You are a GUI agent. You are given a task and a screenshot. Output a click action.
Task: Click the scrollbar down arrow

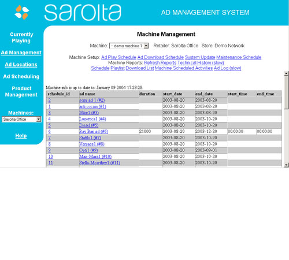(287, 165)
